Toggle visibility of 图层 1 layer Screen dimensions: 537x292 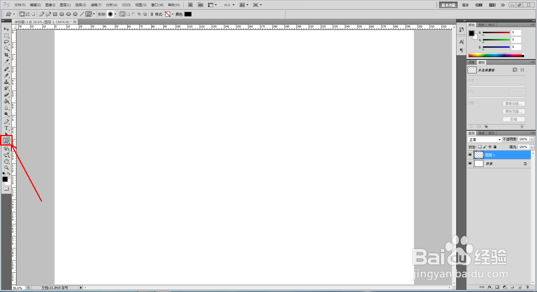[470, 155]
